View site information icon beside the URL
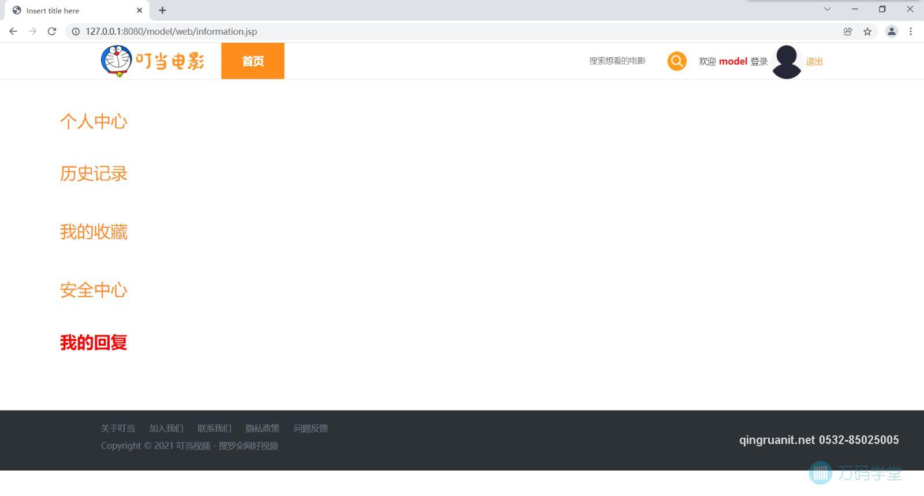The width and height of the screenshot is (924, 496). click(x=76, y=32)
